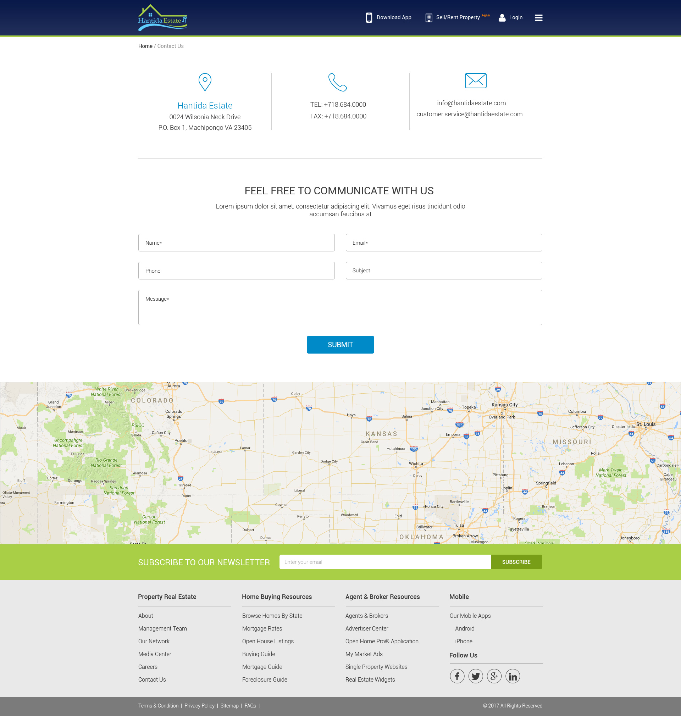Image resolution: width=681 pixels, height=716 pixels.
Task: Select Sell/Rent Property header item
Action: [458, 17]
